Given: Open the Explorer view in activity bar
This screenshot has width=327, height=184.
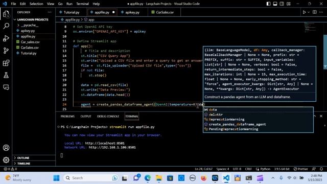Looking at the screenshot, I should click(6, 14).
